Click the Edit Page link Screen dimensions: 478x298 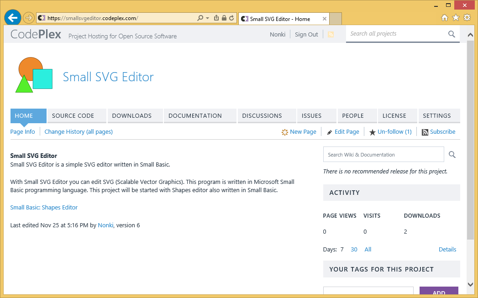pos(347,131)
